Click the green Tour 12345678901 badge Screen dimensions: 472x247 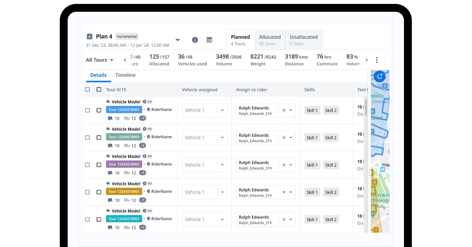tap(124, 137)
